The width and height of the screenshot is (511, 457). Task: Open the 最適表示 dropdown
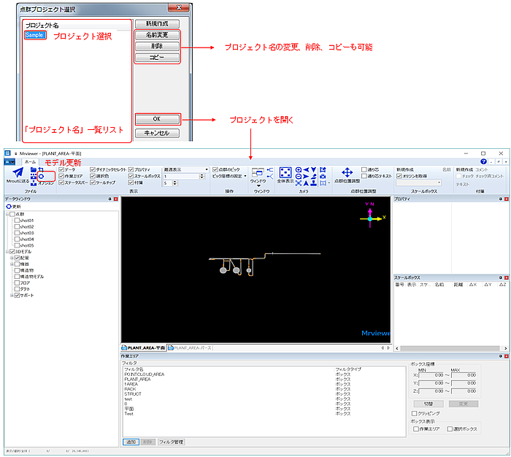(185, 169)
